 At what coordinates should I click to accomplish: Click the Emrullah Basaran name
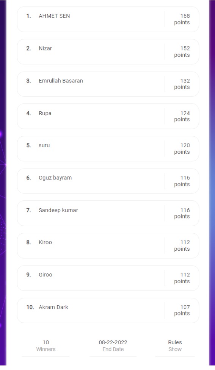click(x=61, y=81)
